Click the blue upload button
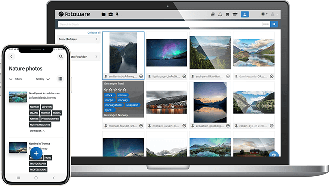Screen dimensions: 329x186 click(x=245, y=14)
